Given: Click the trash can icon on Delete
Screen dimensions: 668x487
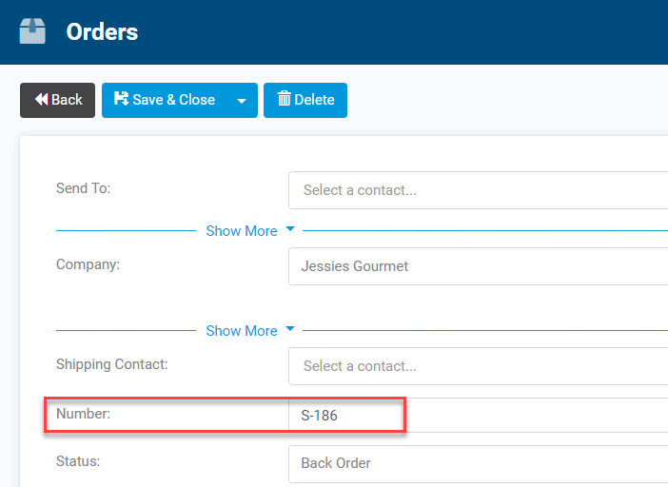Looking at the screenshot, I should coord(285,99).
